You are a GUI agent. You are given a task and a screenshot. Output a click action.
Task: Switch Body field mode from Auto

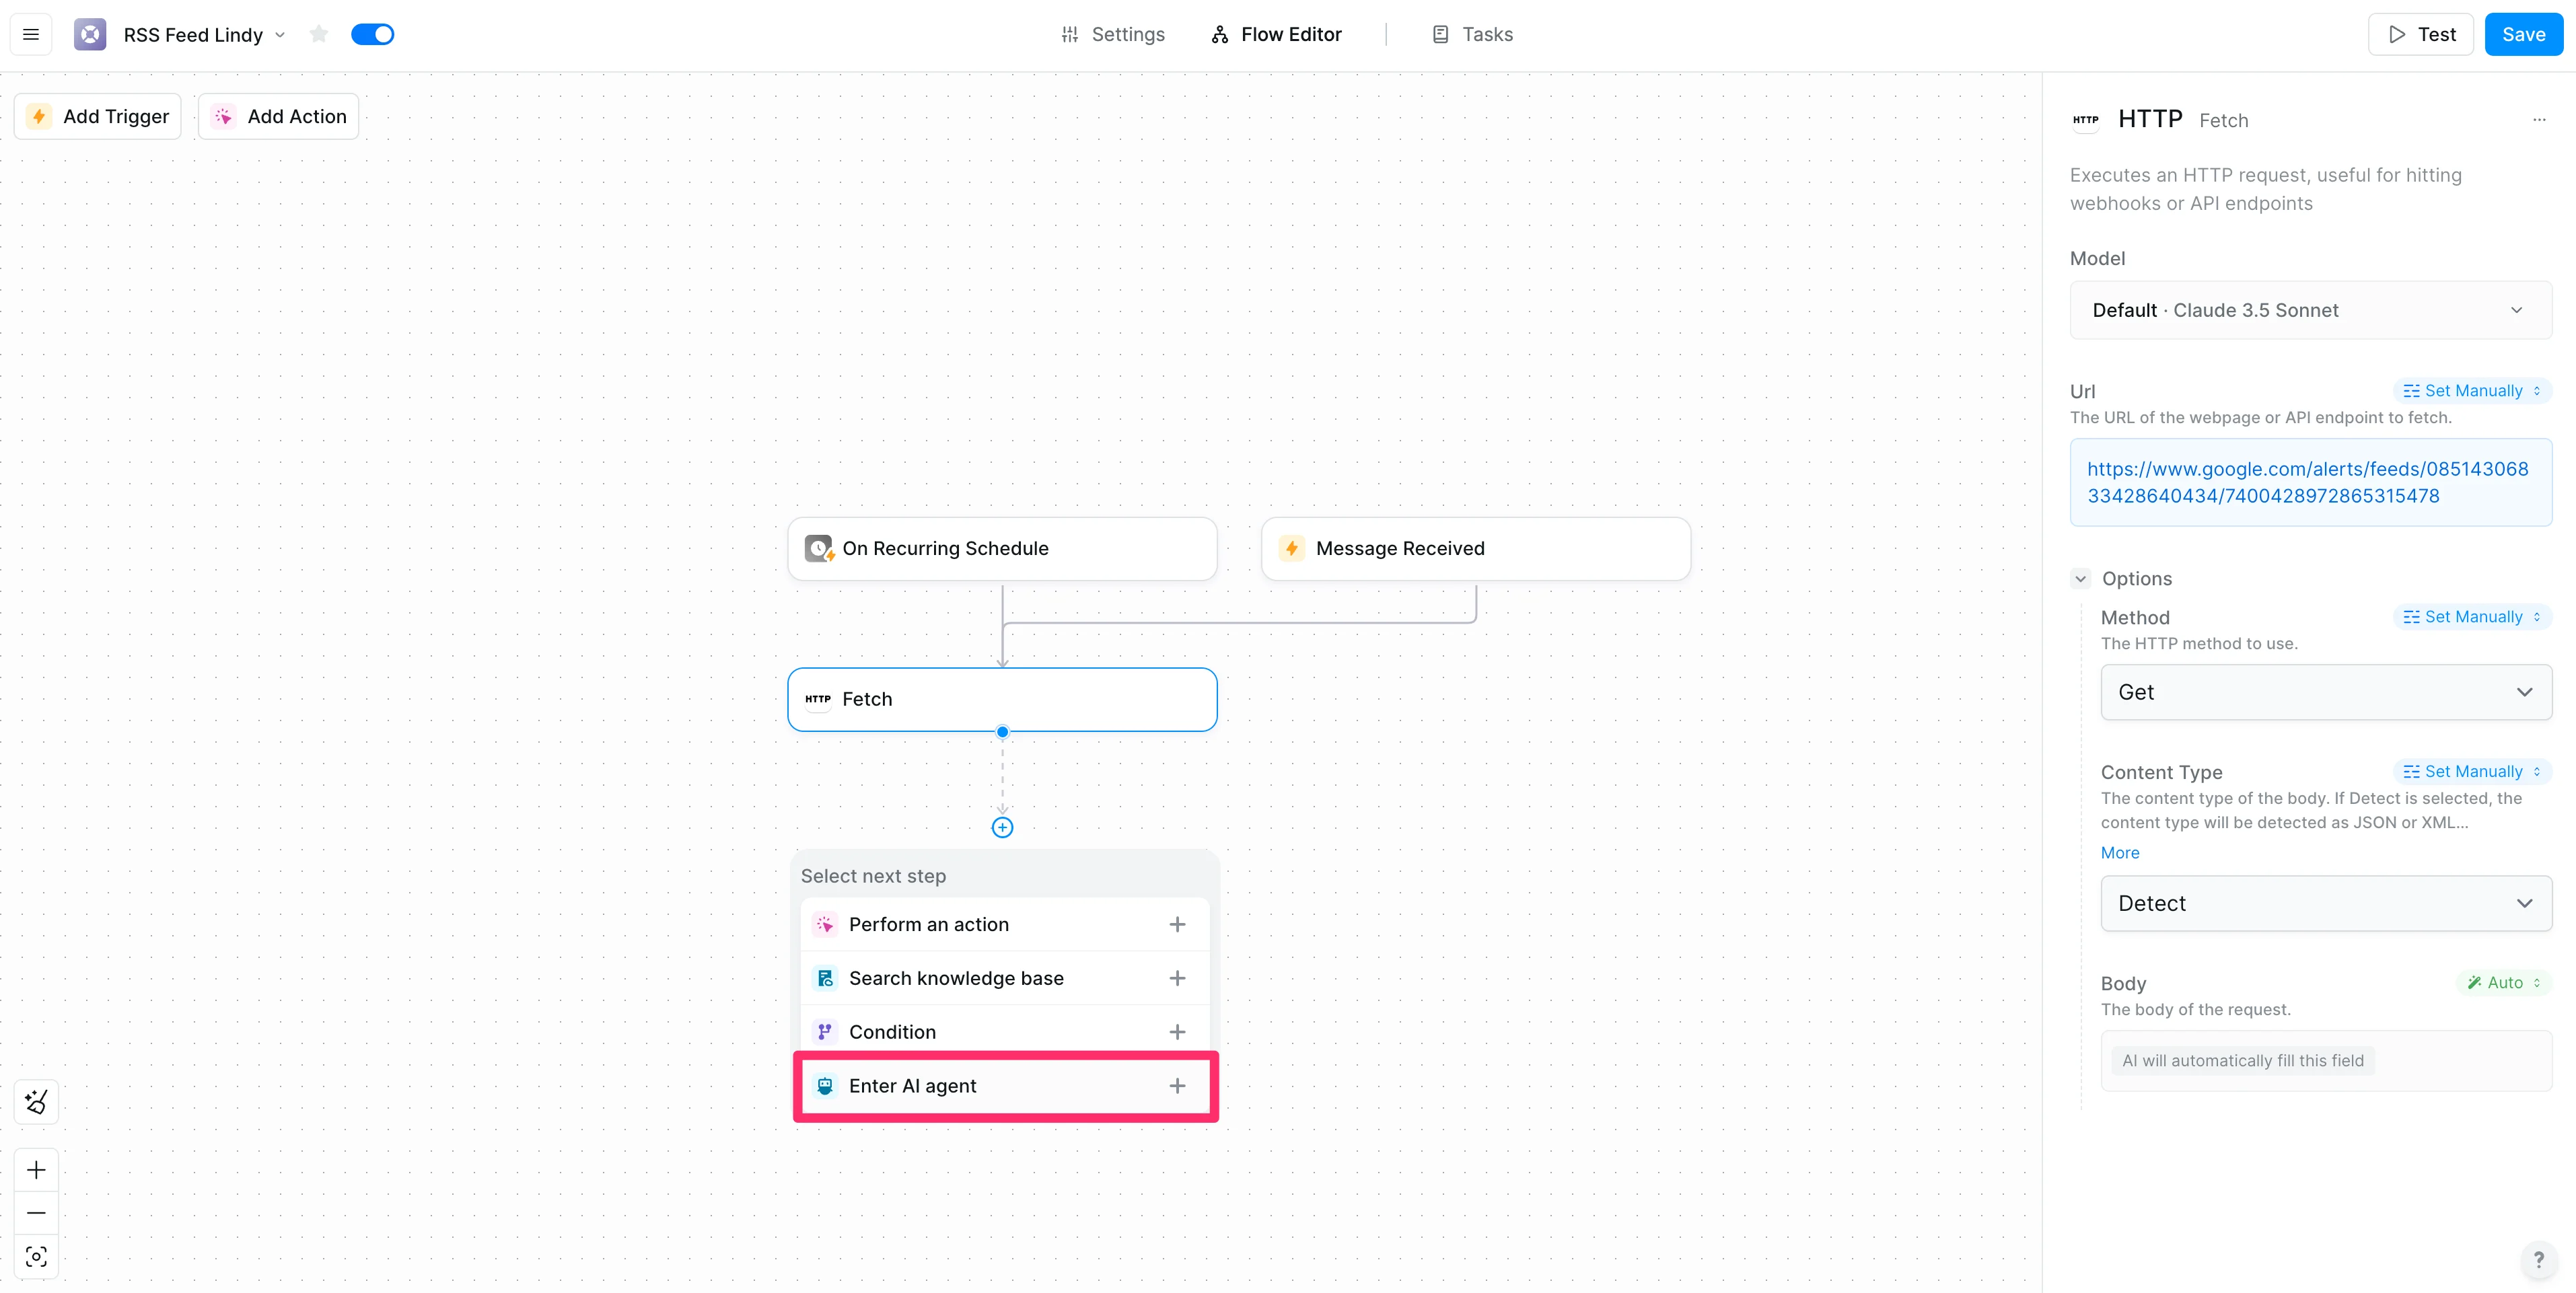click(x=2504, y=983)
